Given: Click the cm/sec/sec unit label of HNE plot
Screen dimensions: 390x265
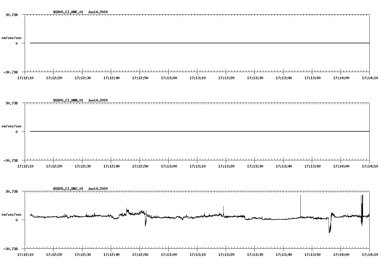Looking at the screenshot, I should 12,38.
